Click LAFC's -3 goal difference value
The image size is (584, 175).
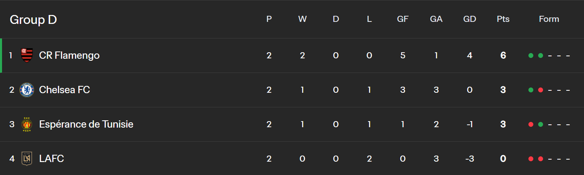coord(470,159)
